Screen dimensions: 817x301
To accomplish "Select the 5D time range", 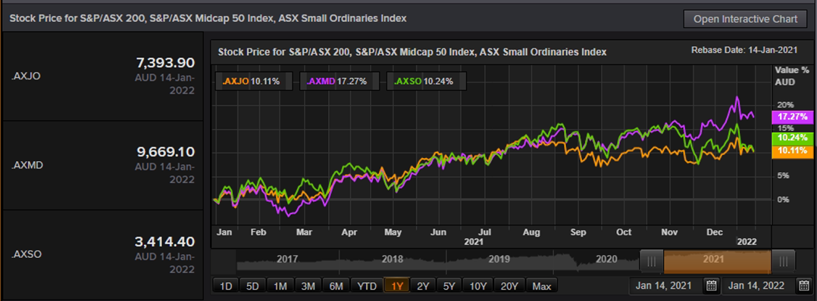I will tap(252, 286).
